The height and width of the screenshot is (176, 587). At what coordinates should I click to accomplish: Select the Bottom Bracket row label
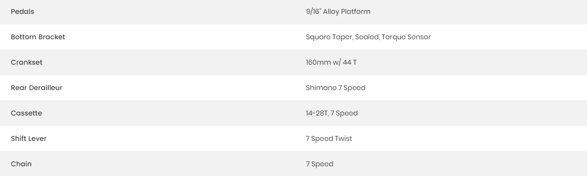(38, 37)
